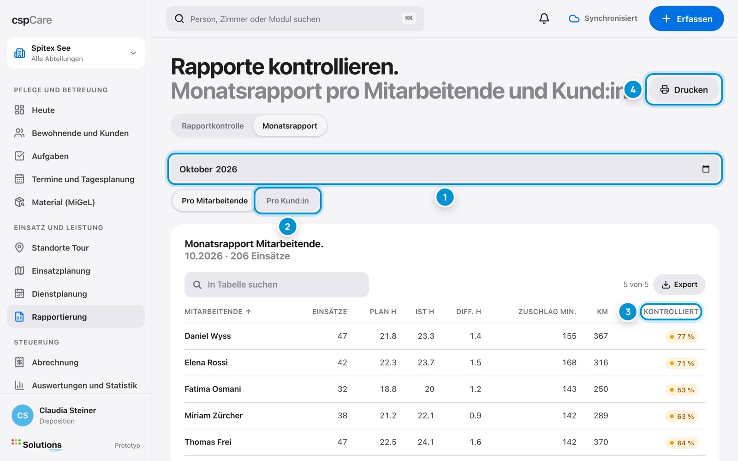The width and height of the screenshot is (738, 461).
Task: Click Miriam Zürcher 63 % badge
Action: (682, 416)
